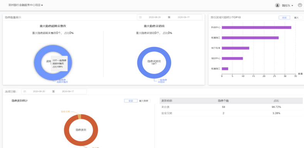This screenshot has height=148, width=304.
Task: Switch 隐患类别统计 to 重大隐患
Action: (144, 101)
